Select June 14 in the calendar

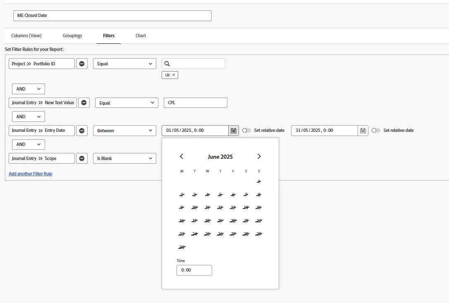pos(246,208)
